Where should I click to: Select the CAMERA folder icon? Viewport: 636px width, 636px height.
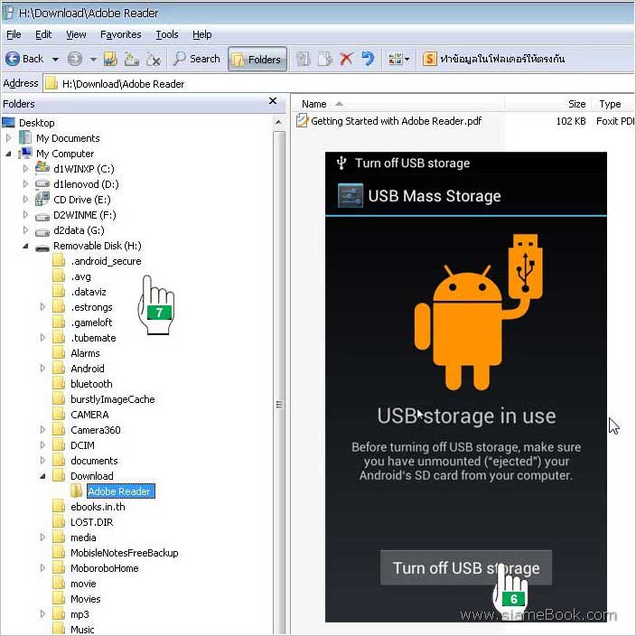(59, 415)
